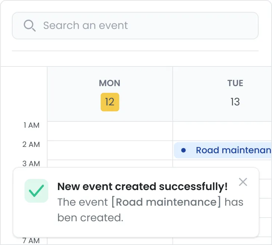Click the magnifying glass search icon
Screen dimensions: 272x245
pos(30,26)
